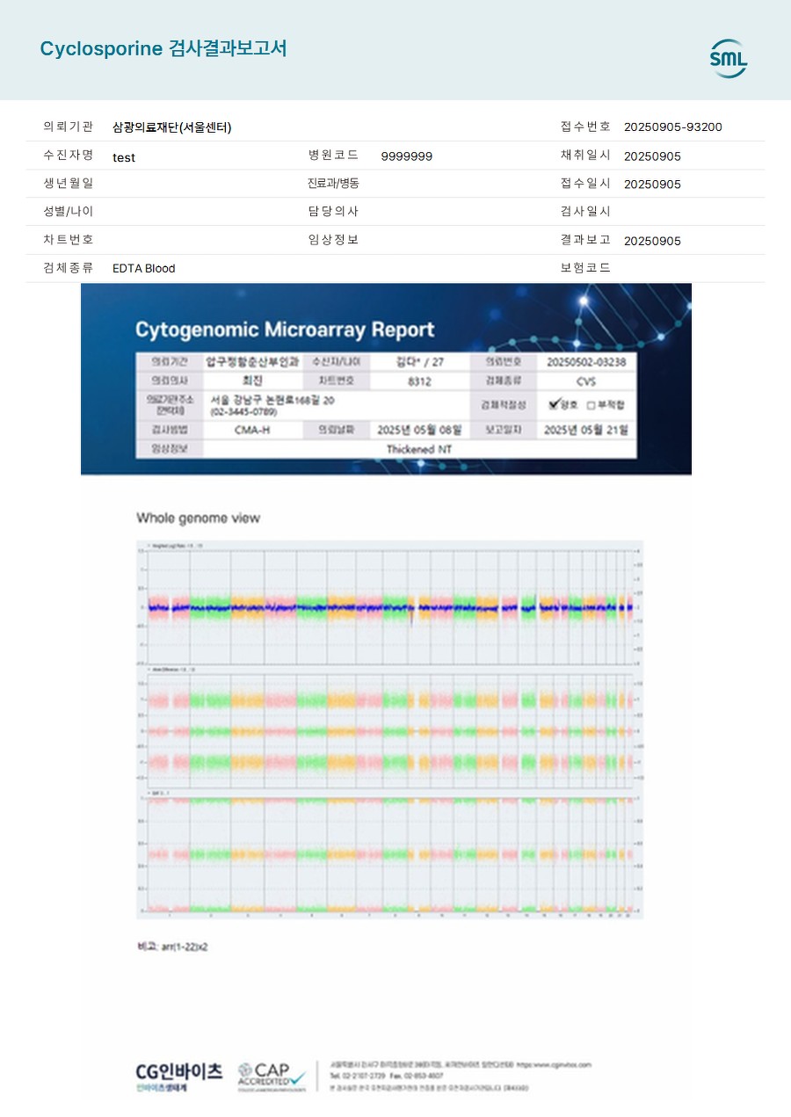Image resolution: width=791 pixels, height=1117 pixels.
Task: Select hospital code value 9999999
Action: [x=406, y=156]
